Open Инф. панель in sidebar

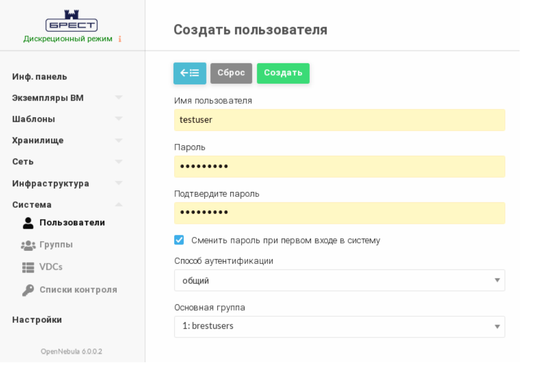coord(39,76)
